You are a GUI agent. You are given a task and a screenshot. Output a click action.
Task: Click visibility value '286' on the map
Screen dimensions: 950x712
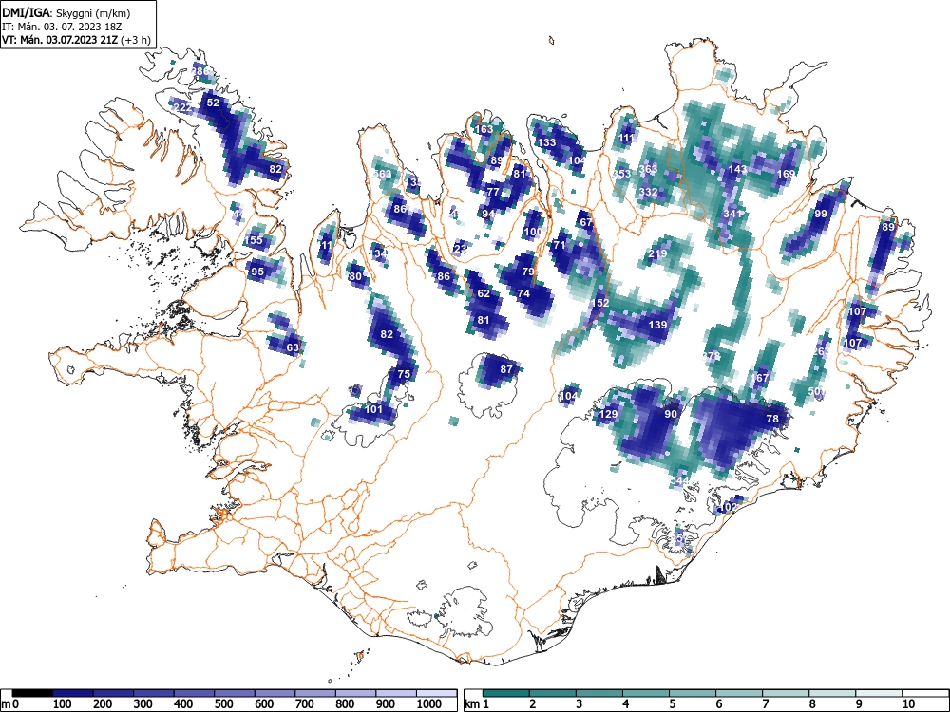pyautogui.click(x=199, y=71)
